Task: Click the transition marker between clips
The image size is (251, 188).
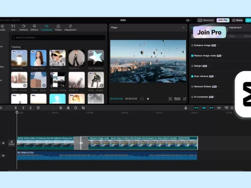Action: pos(81,143)
